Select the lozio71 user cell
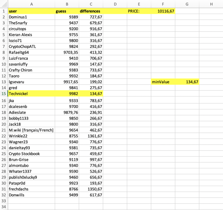Screen dimensions: 223x210 [x=31, y=40]
